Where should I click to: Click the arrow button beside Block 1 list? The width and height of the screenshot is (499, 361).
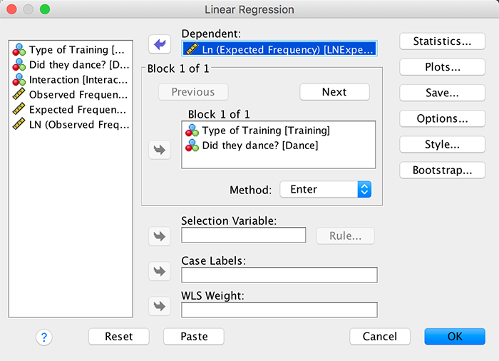click(x=160, y=150)
